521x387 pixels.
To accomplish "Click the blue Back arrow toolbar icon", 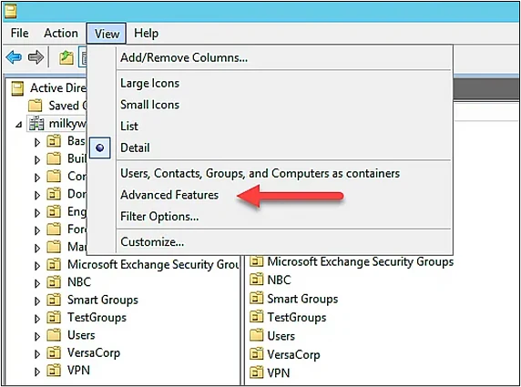I will (x=14, y=57).
